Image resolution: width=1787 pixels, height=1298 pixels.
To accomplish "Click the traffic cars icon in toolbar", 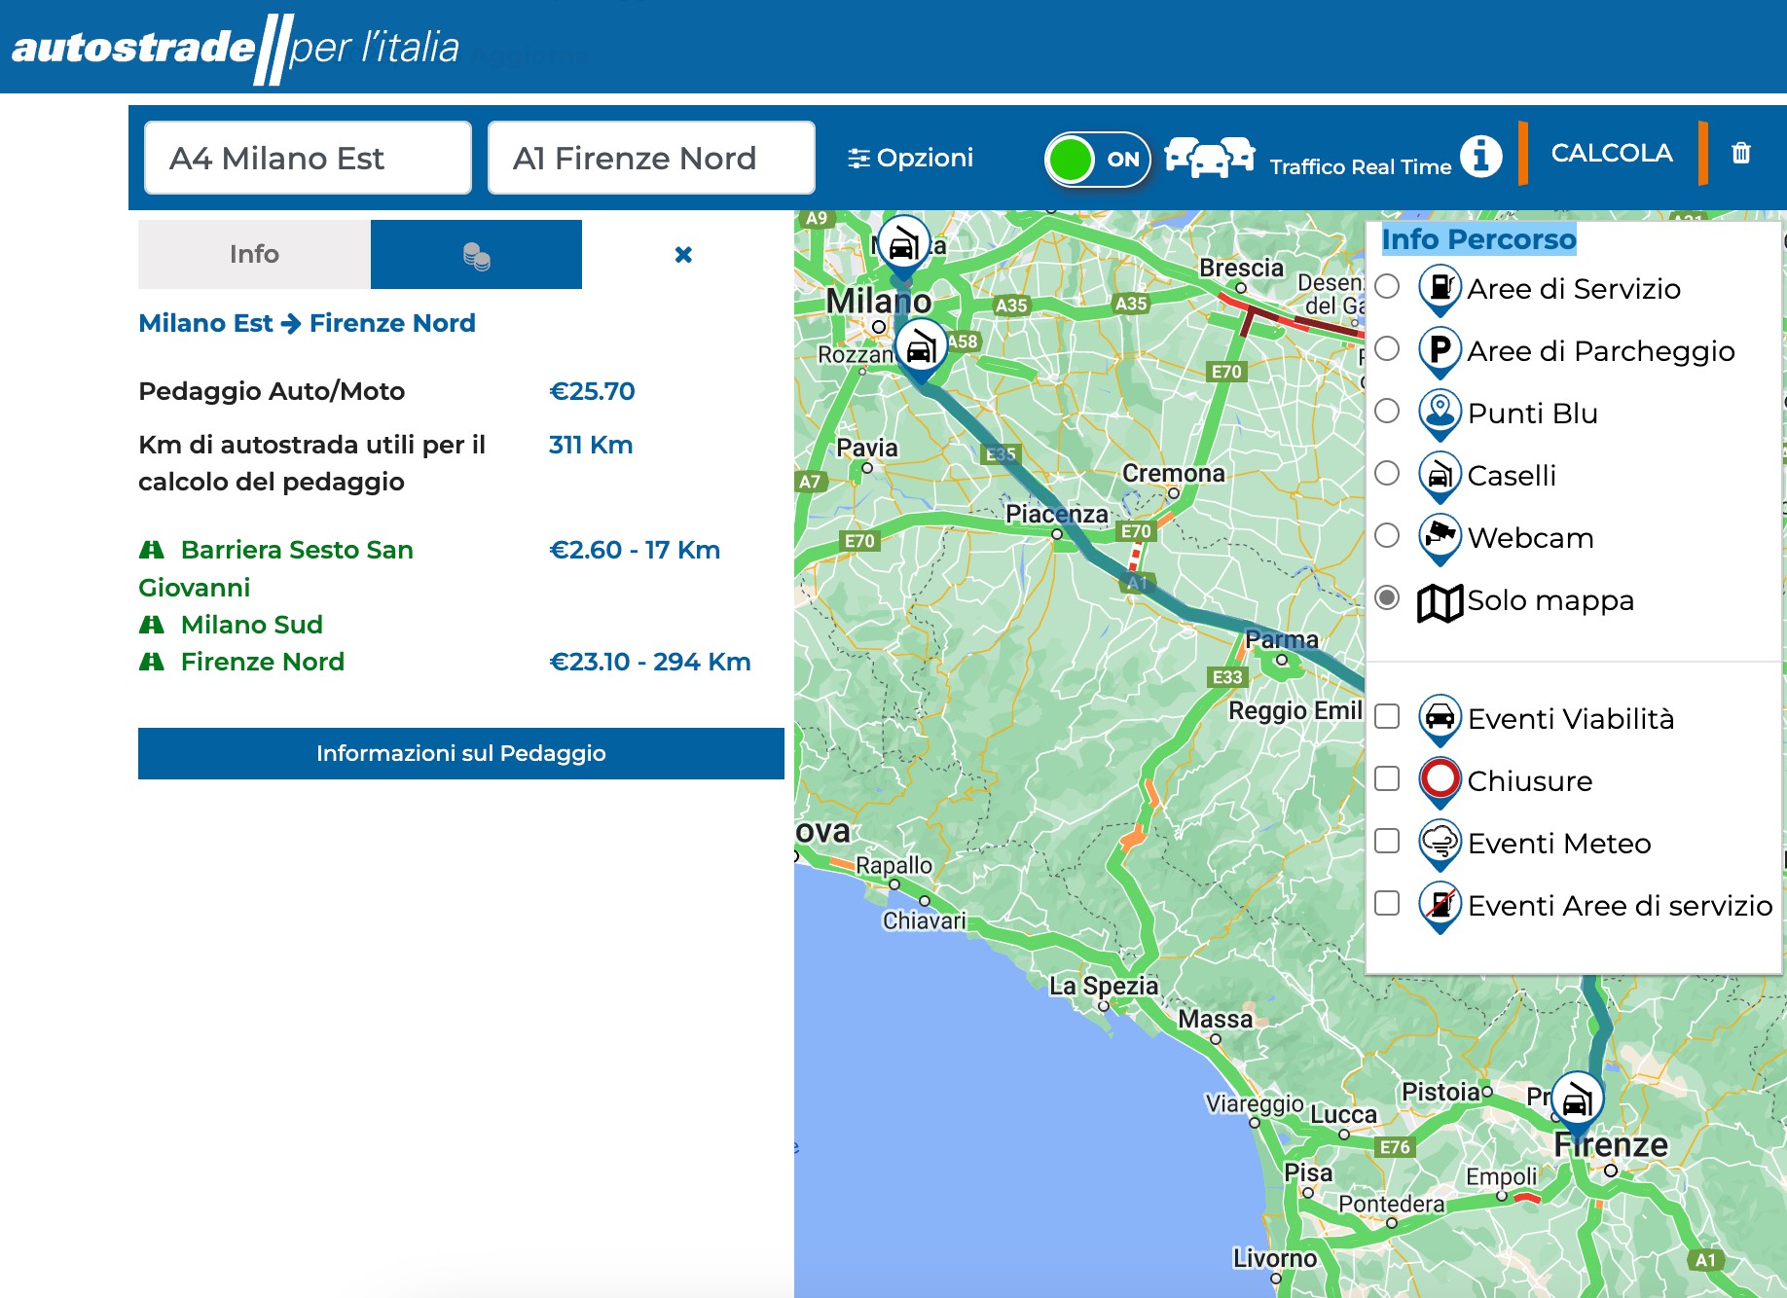I will click(1209, 156).
